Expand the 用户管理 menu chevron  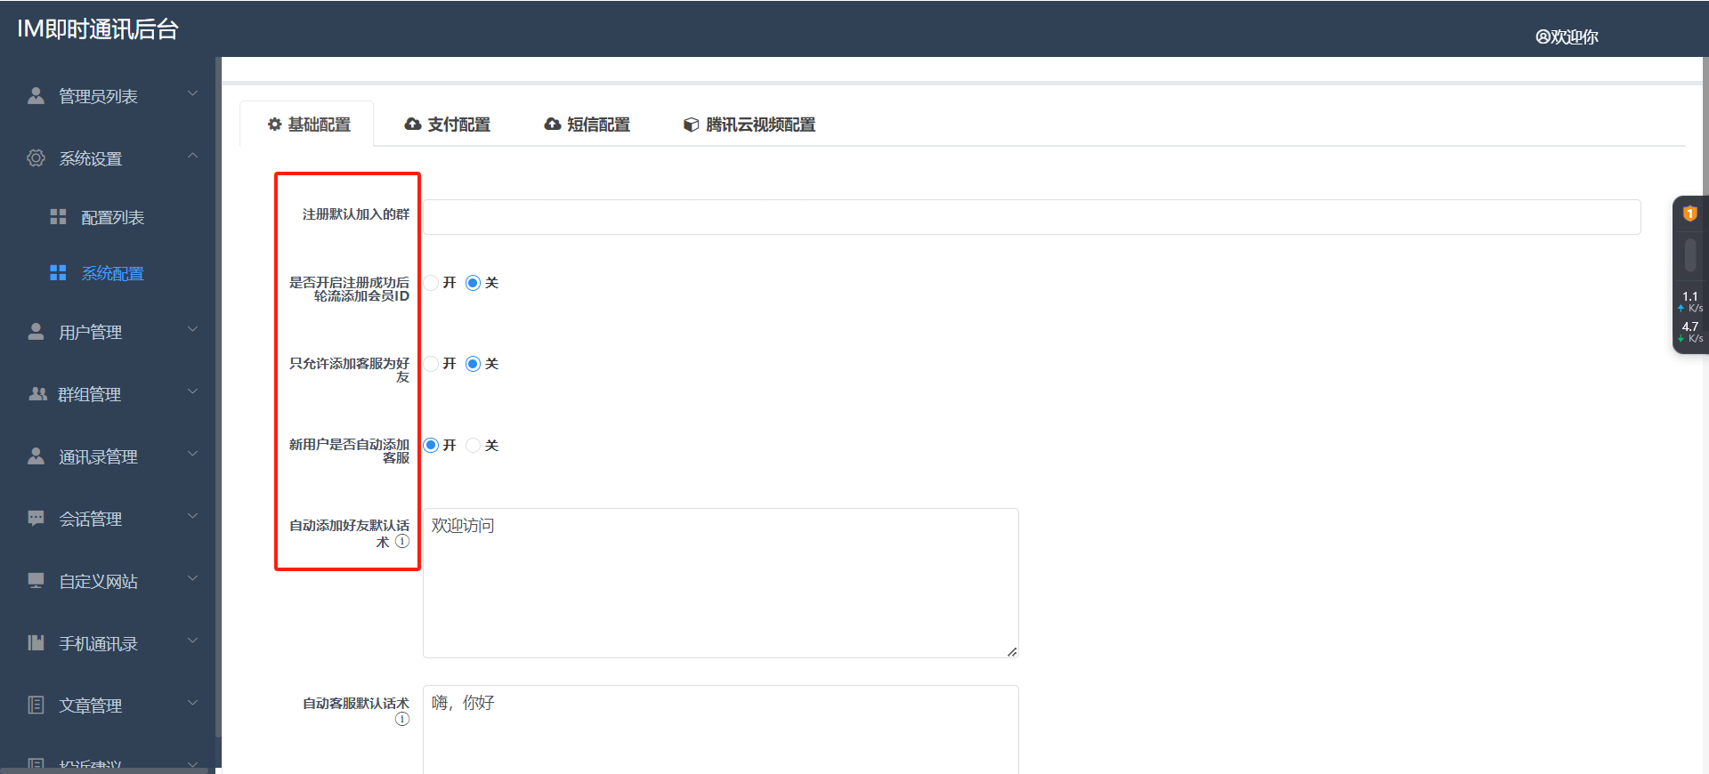(x=192, y=330)
